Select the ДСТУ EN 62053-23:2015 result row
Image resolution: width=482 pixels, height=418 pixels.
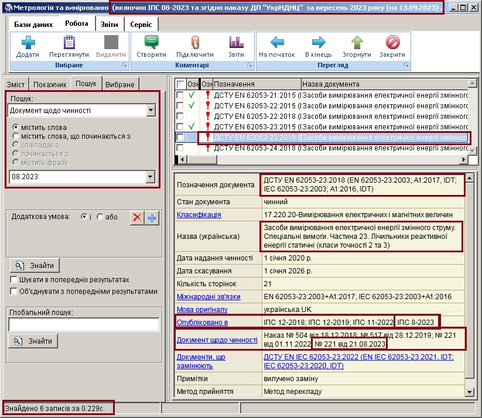pos(322,126)
